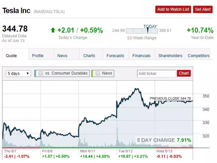Image resolution: width=217 pixels, height=163 pixels.
Task: View the Shareholders tab
Action: (x=170, y=56)
